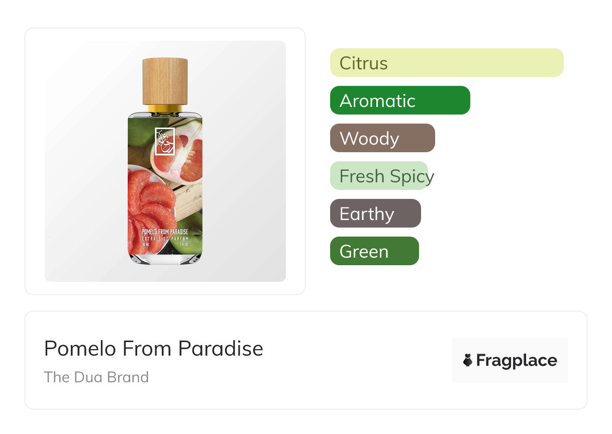
Task: Click 'POMELO FROM PARADISE' text on bottle
Action: click(x=165, y=232)
